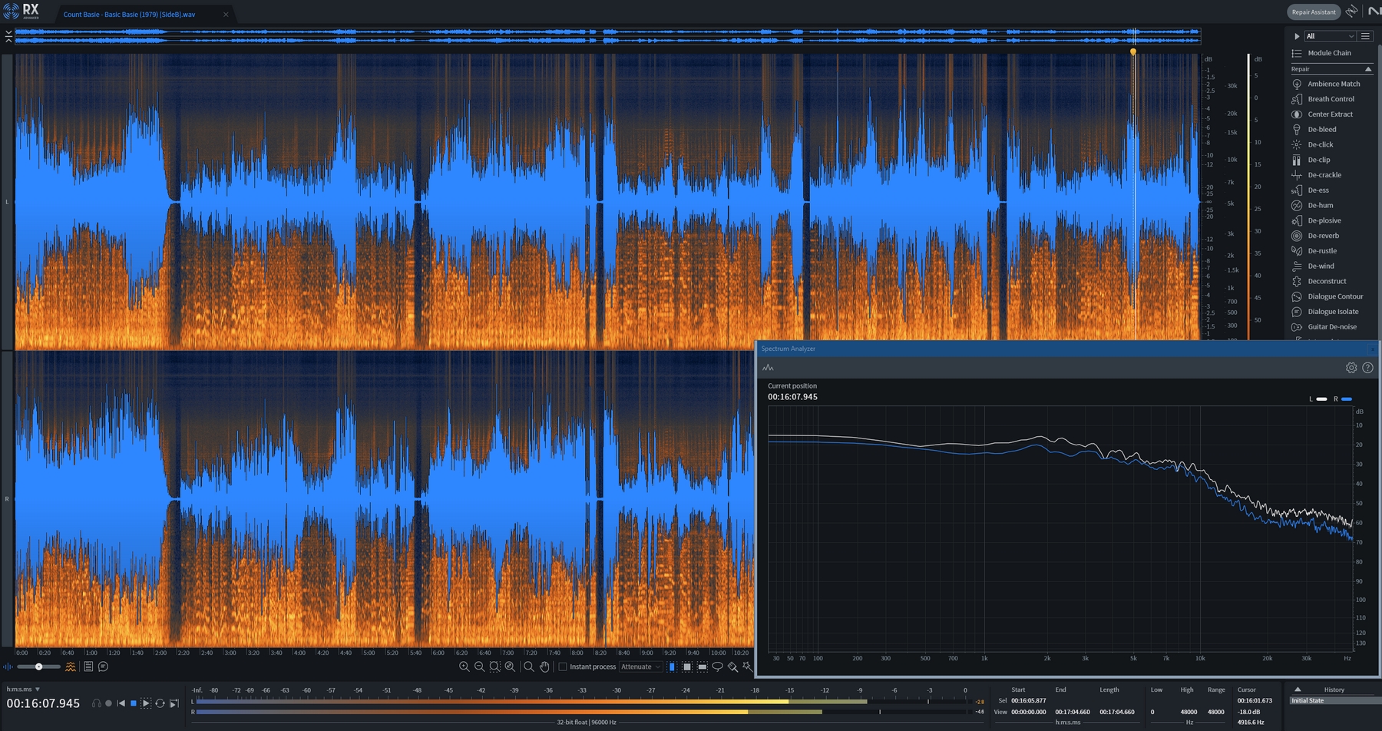This screenshot has height=731, width=1382.
Task: Open the Repair Assistant
Action: click(1314, 12)
